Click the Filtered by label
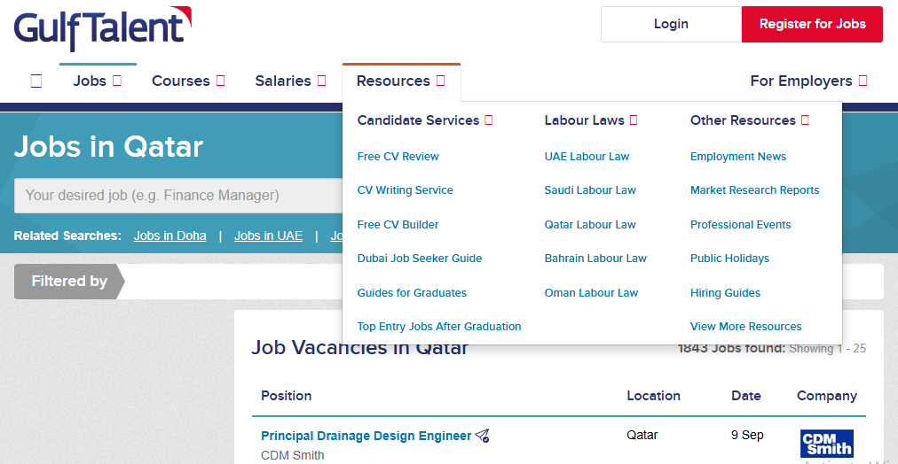The height and width of the screenshot is (464, 898). tap(69, 281)
